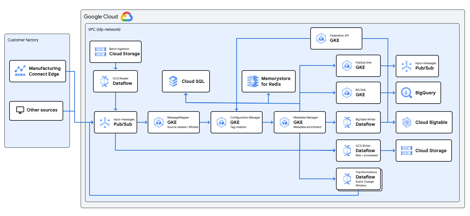Click the Pub/Sub icon beside PubSub Sink
The width and height of the screenshot is (470, 216).
(406, 66)
